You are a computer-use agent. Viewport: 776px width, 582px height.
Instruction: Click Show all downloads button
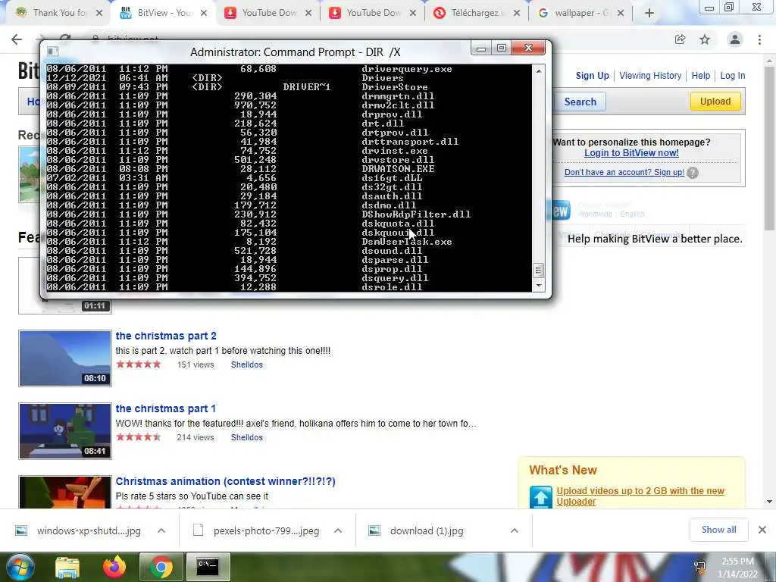tap(718, 530)
